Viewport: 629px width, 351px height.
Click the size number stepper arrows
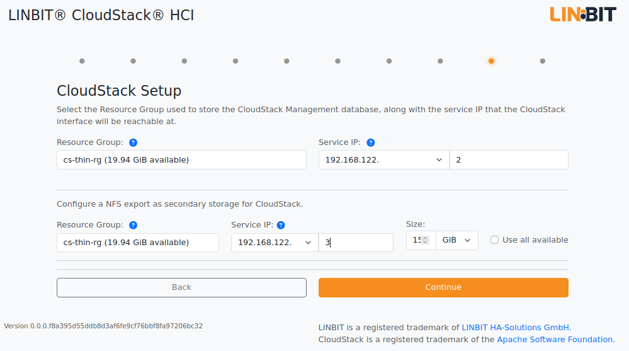425,240
